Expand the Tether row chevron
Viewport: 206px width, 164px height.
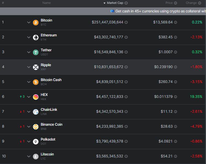coord(29,52)
